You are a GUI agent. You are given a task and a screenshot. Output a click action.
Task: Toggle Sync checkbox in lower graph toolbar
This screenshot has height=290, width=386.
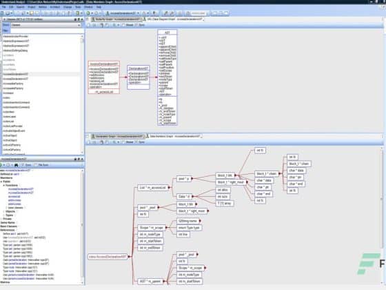136,142
